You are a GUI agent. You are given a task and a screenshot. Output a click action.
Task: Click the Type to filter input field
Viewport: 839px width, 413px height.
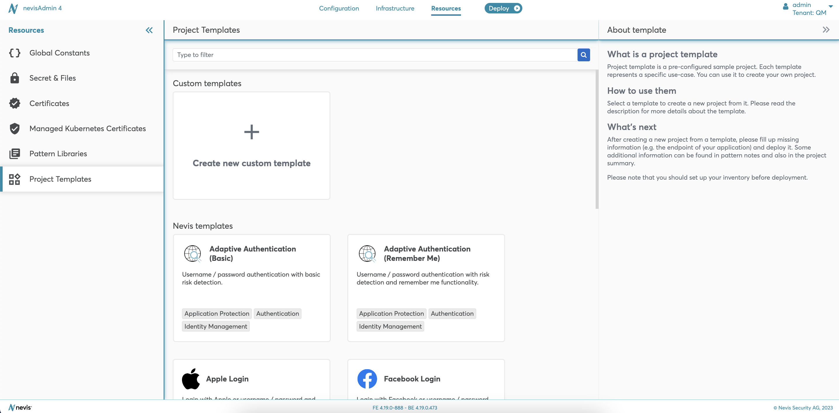click(x=375, y=55)
